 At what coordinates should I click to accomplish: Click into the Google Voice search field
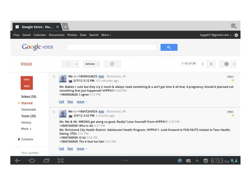pyautogui.click(x=112, y=47)
